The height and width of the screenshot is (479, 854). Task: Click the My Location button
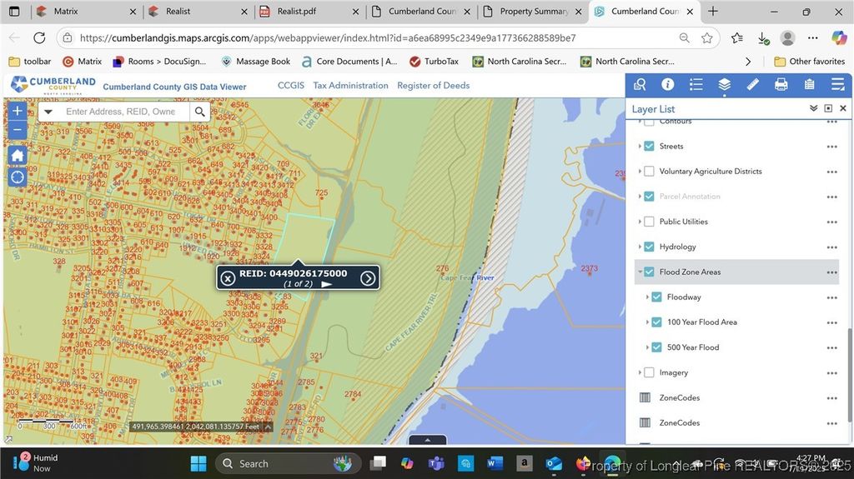pos(18,177)
